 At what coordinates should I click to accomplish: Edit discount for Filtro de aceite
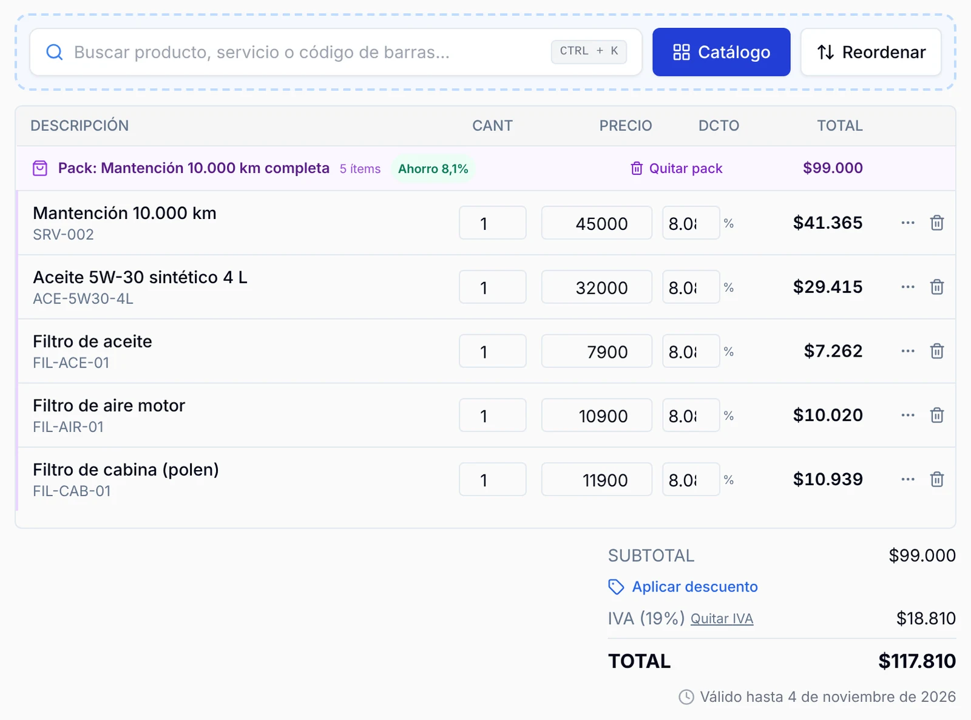pos(691,351)
